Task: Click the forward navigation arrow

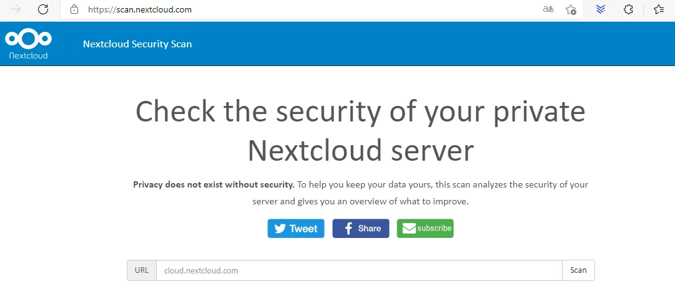Action: click(x=16, y=9)
